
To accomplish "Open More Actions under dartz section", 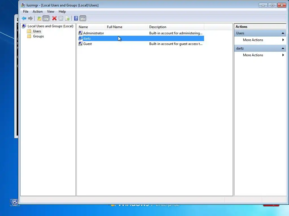I will click(260, 55).
